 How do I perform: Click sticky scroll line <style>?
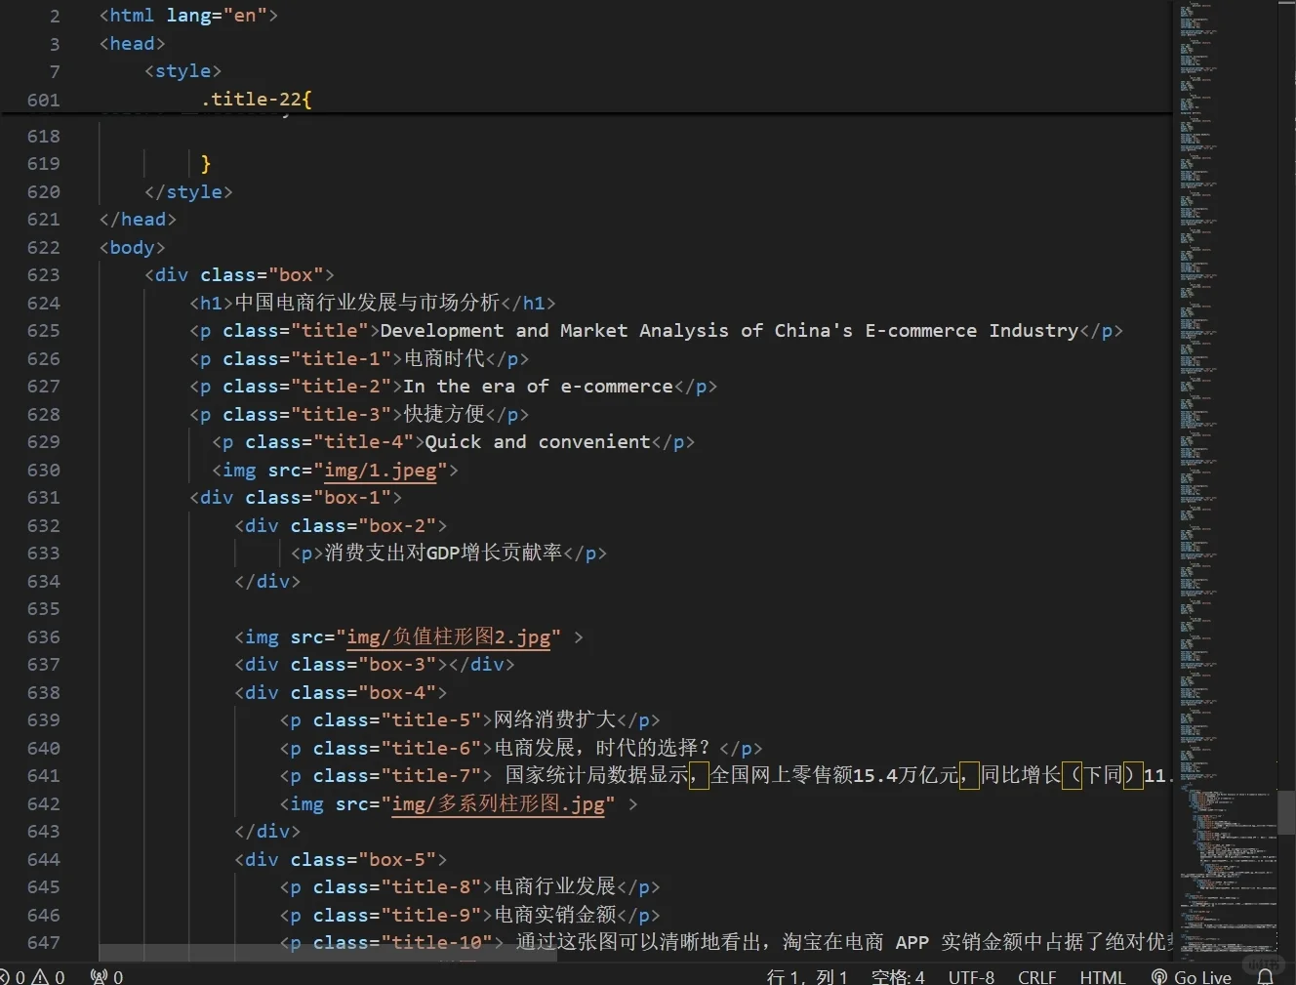tap(182, 71)
